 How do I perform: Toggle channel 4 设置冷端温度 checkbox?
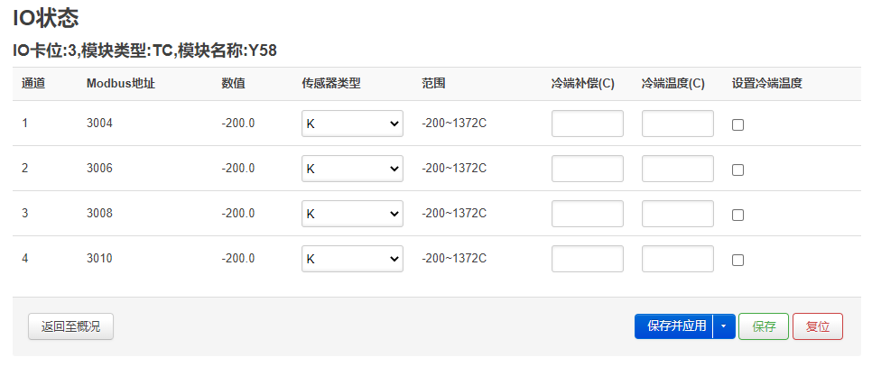click(x=737, y=260)
